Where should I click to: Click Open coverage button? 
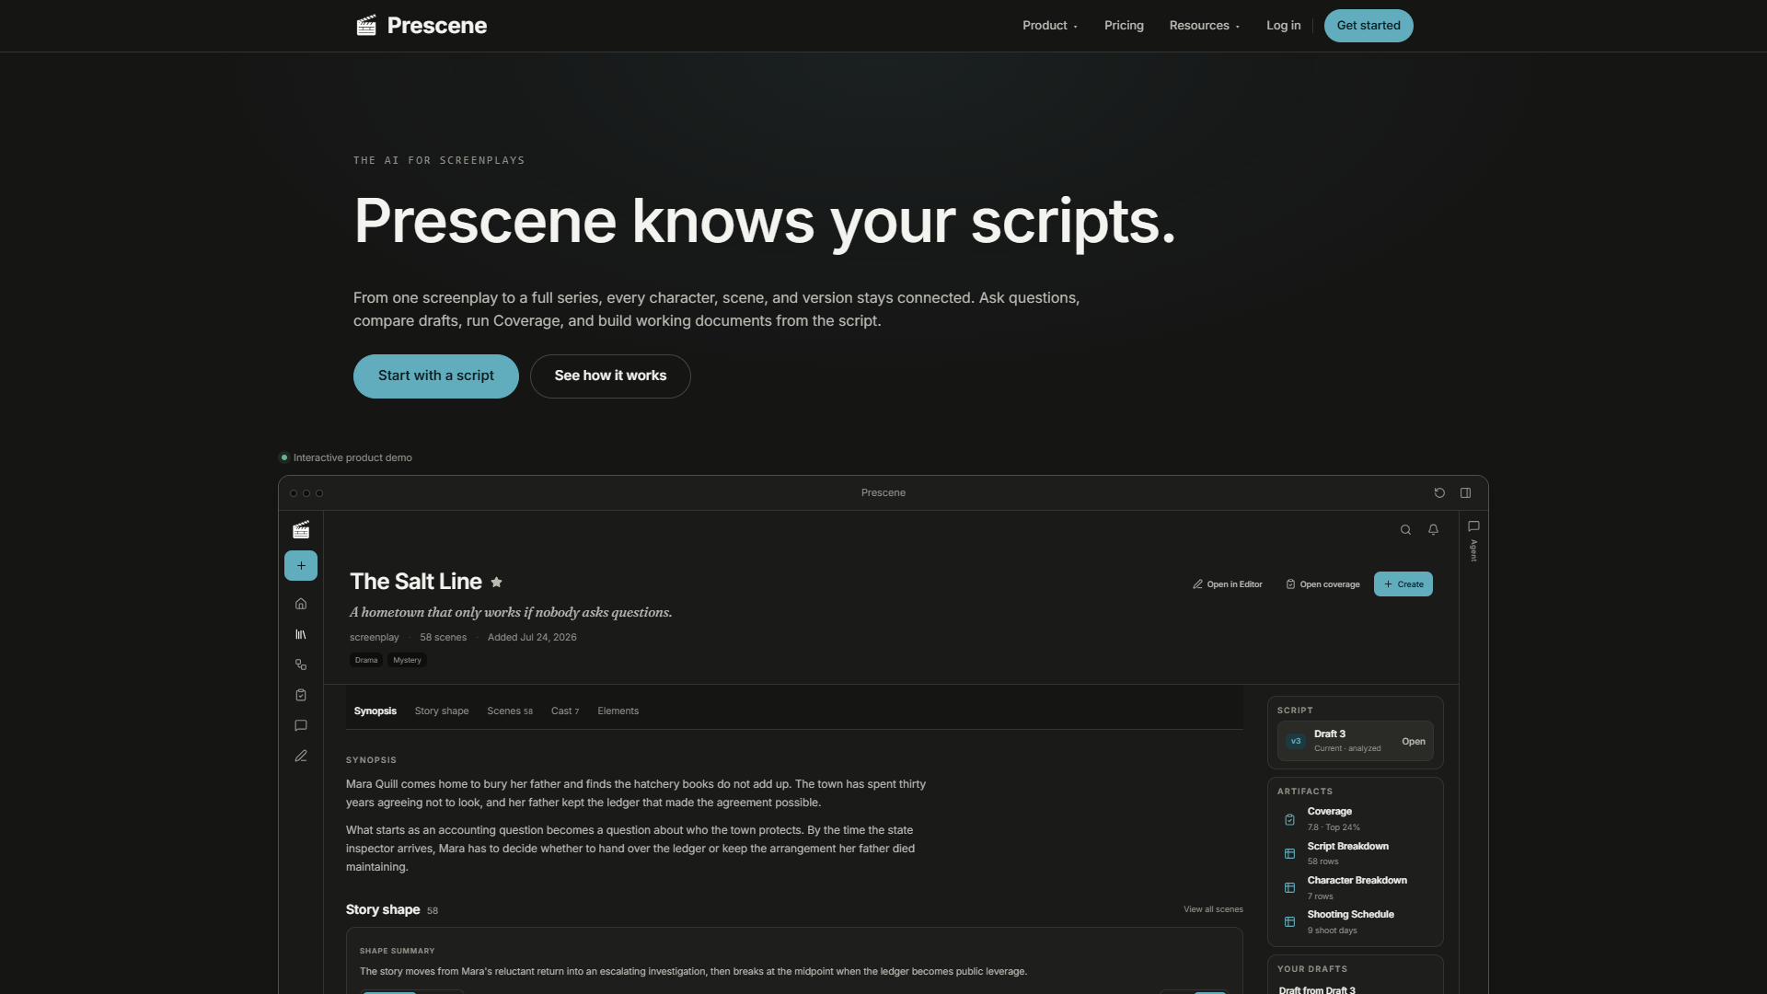[1322, 584]
